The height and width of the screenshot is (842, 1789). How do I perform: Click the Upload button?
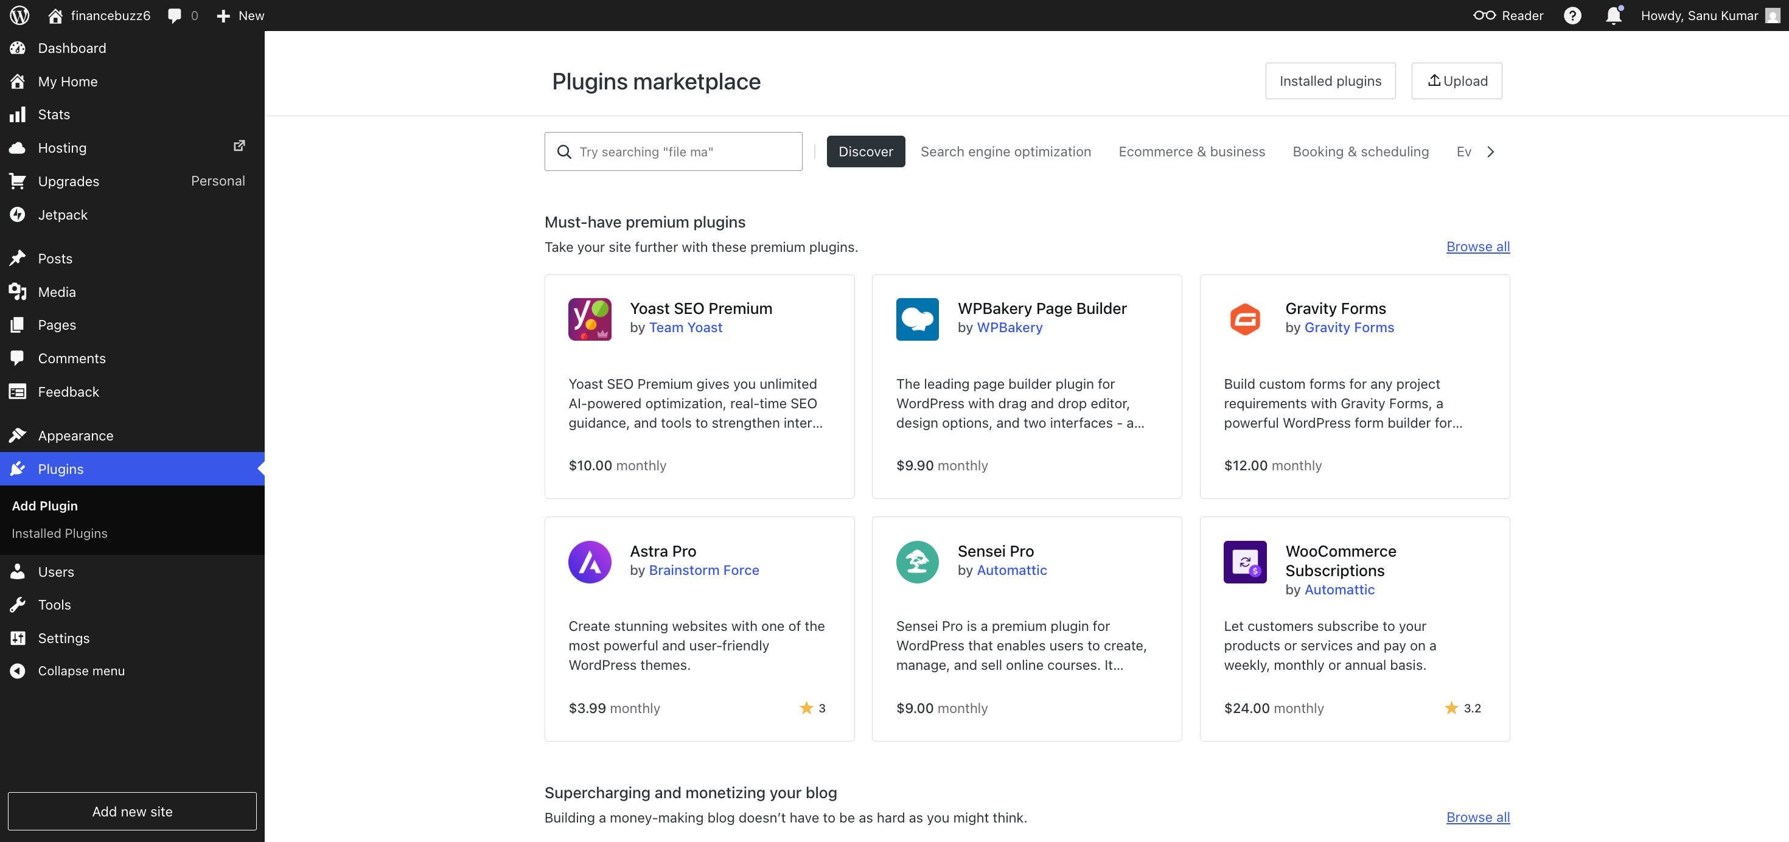pos(1456,81)
